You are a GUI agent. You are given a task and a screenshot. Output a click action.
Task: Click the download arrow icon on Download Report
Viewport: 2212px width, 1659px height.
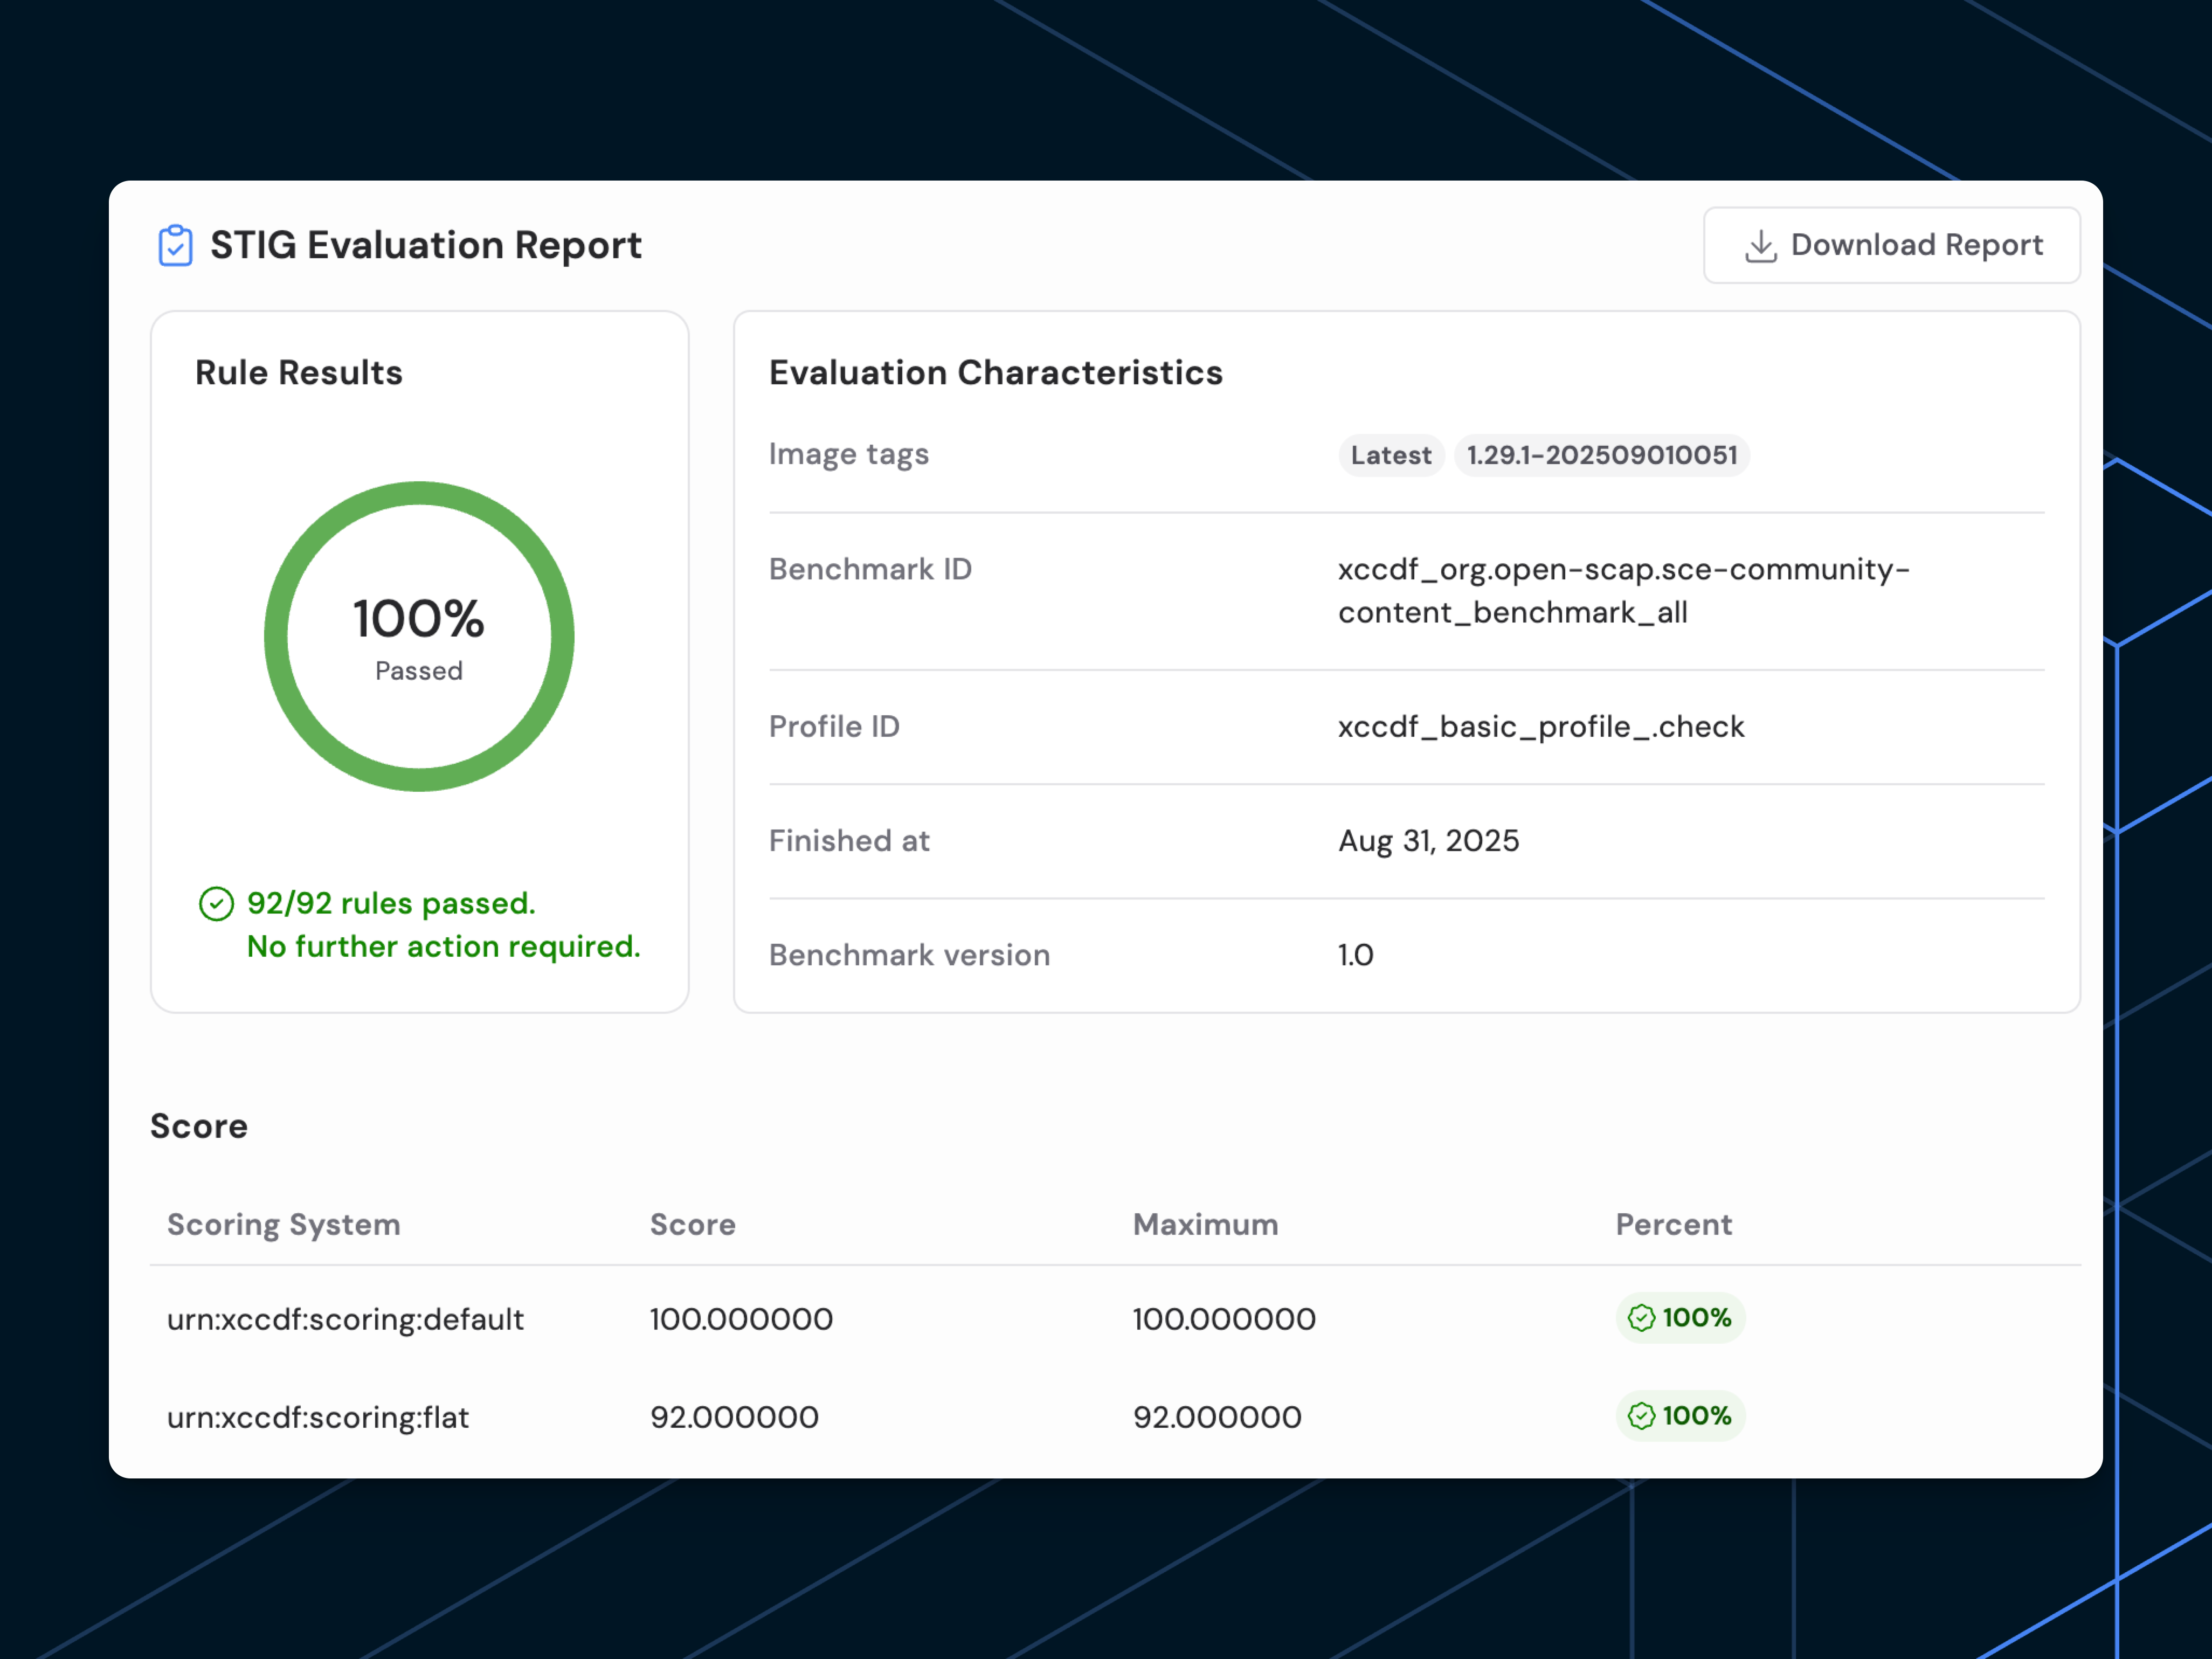(1759, 245)
